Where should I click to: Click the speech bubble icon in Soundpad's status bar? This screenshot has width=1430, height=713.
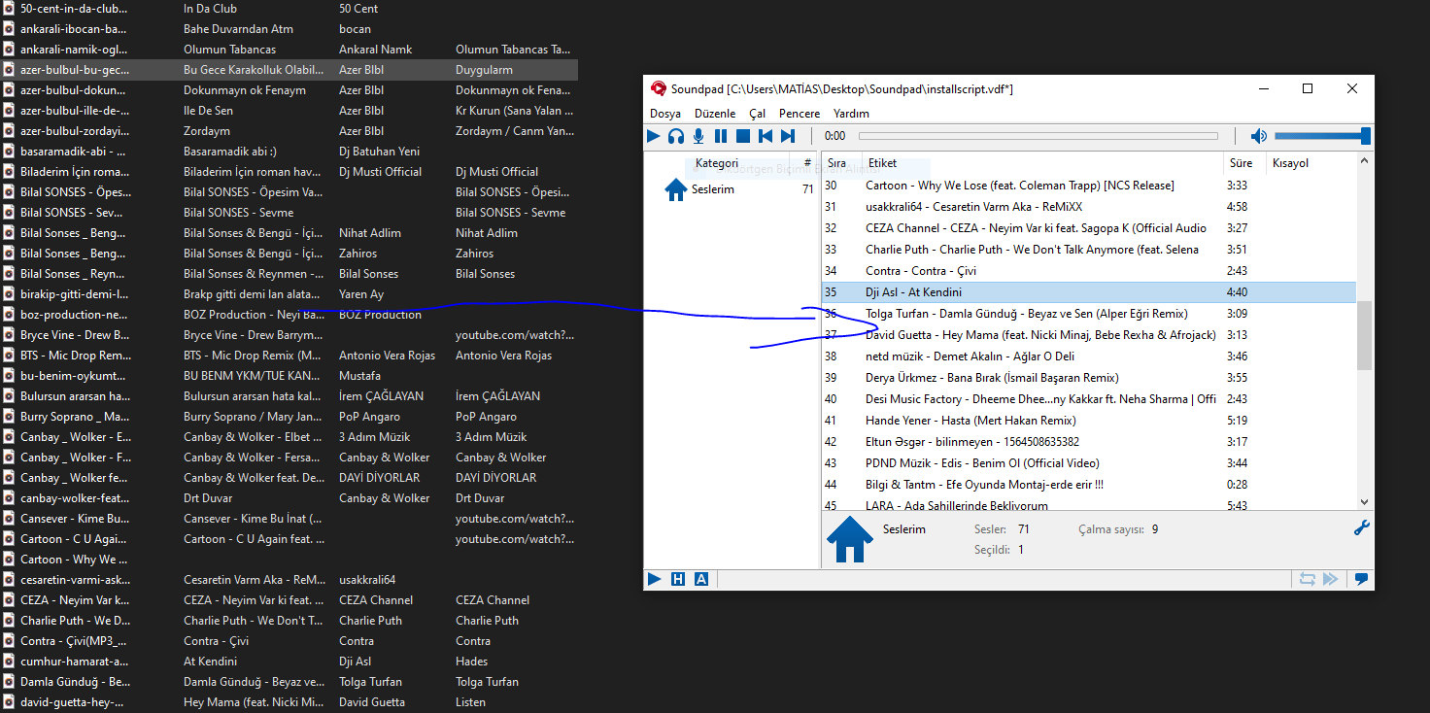1362,579
